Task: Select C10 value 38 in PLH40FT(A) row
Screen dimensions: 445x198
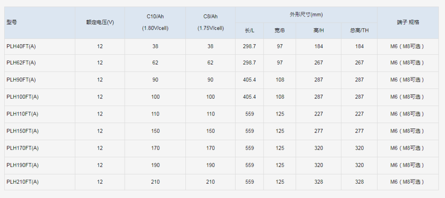Action: click(x=155, y=46)
